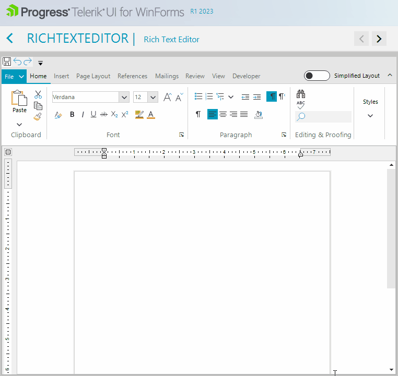Toggle the Simplified Layout switch
The height and width of the screenshot is (376, 398).
point(317,76)
